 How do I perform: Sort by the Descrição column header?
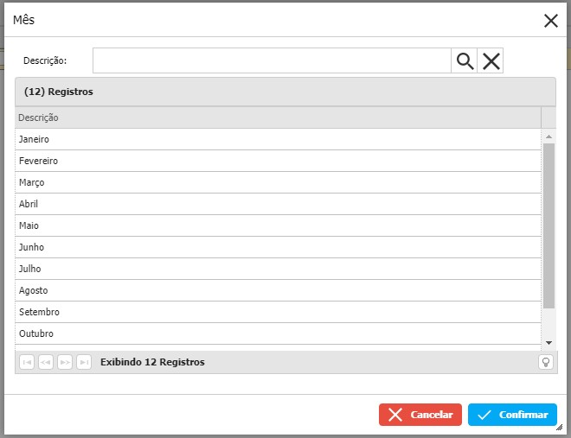pyautogui.click(x=277, y=117)
